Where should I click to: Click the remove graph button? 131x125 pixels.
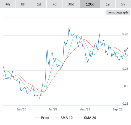pos(118,12)
